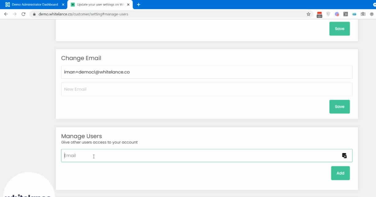This screenshot has width=376, height=197.
Task: Close the Demo Administrator Dashboard tab
Action: click(63, 5)
